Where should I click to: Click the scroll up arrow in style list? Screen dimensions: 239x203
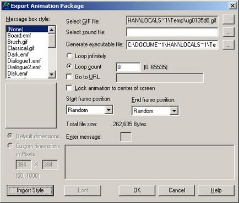pos(52,30)
